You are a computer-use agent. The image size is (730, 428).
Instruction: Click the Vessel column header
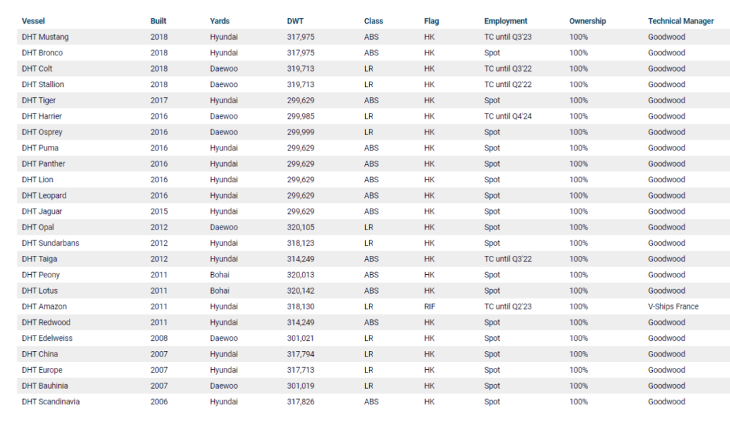pos(33,21)
